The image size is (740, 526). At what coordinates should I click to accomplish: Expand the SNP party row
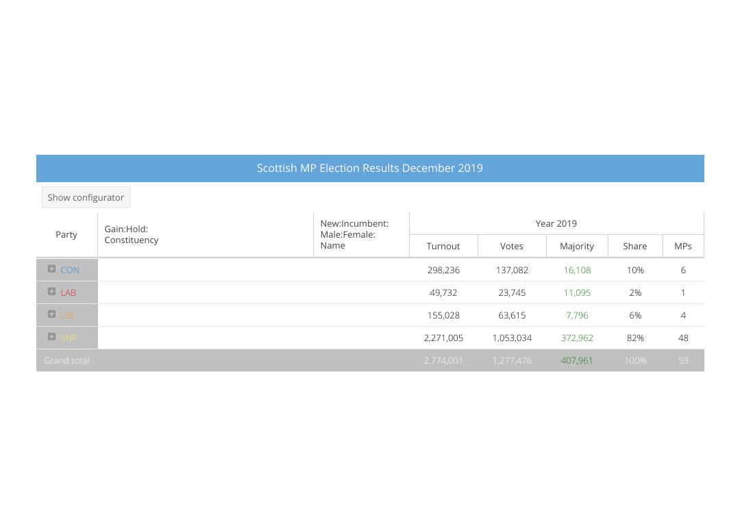pos(51,337)
